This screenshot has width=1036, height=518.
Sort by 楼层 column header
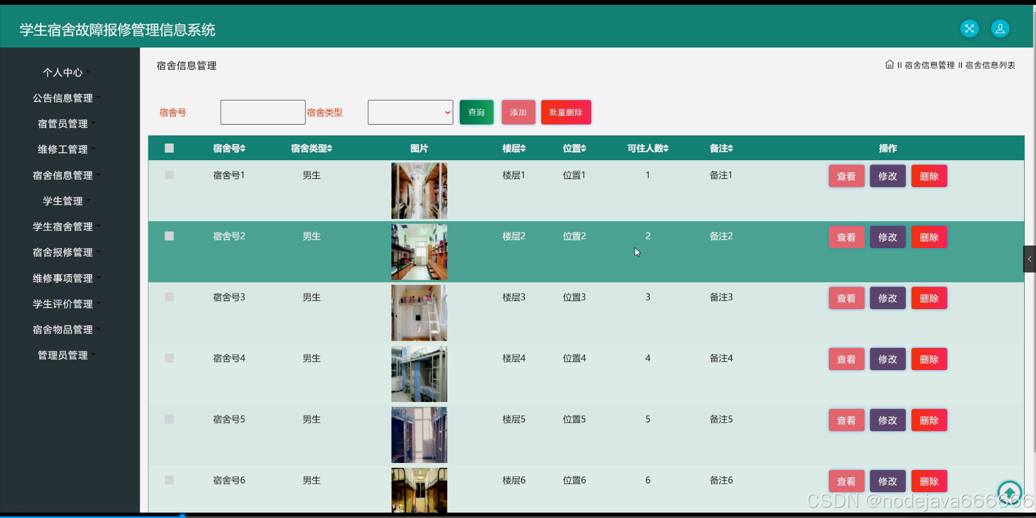click(514, 148)
